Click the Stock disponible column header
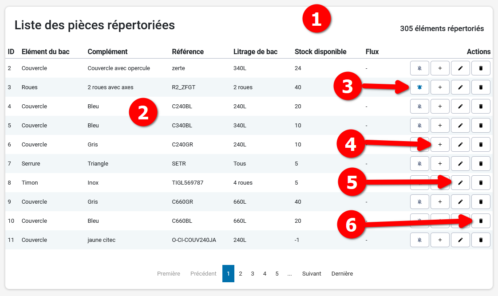The width and height of the screenshot is (498, 296). (x=320, y=52)
